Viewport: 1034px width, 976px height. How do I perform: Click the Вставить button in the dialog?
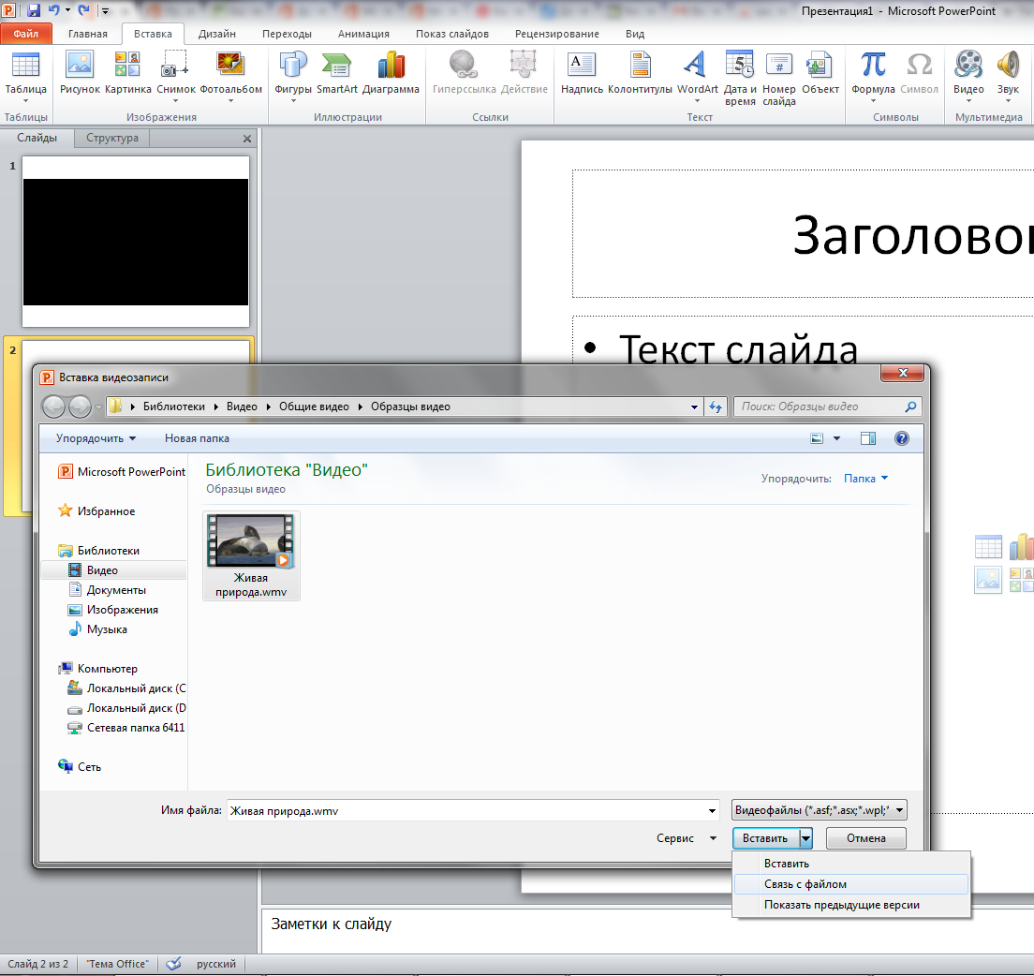(x=765, y=839)
